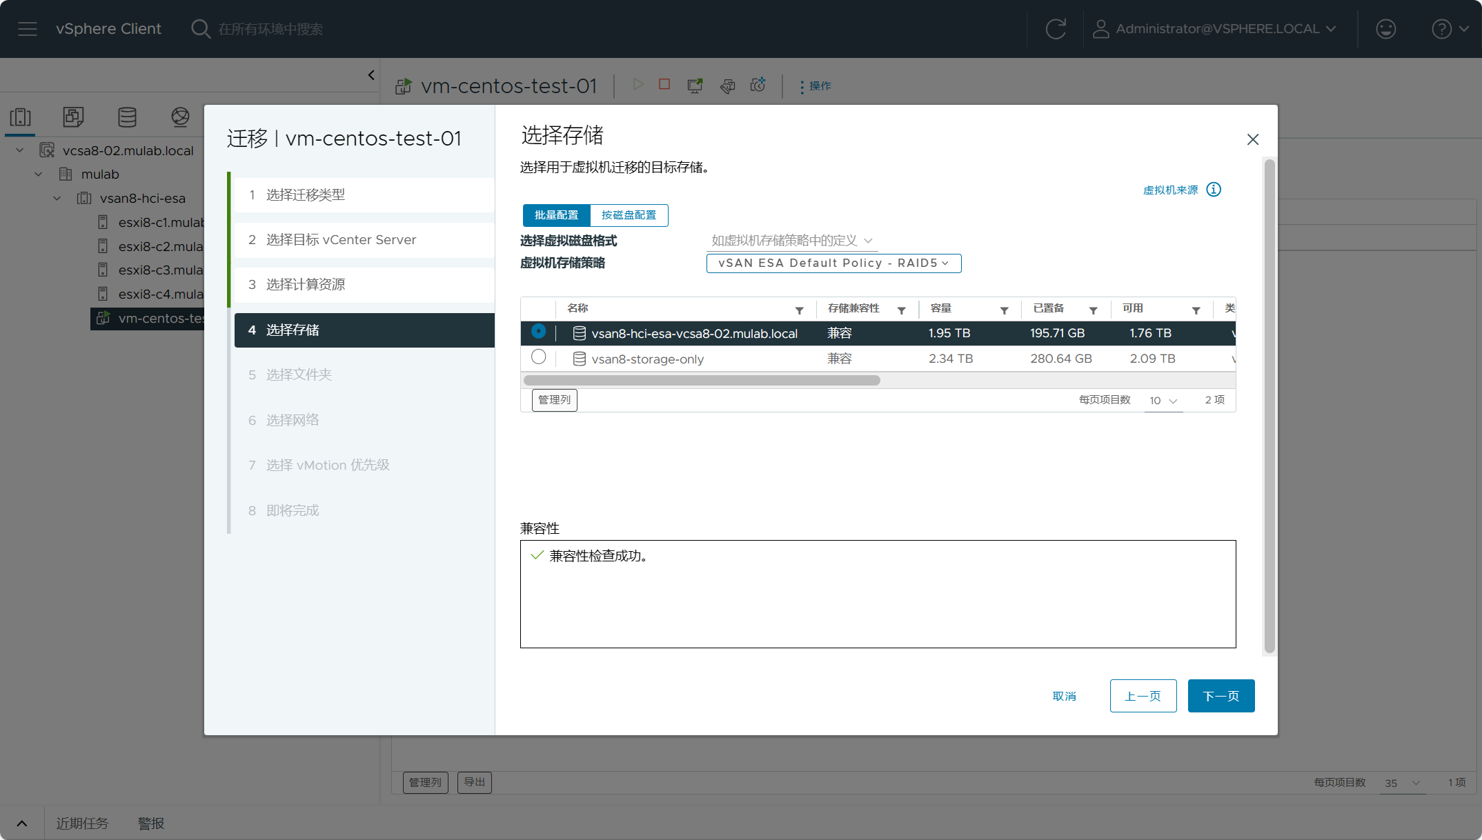Click the VM source info icon
Viewport: 1482px width, 840px height.
coord(1214,190)
